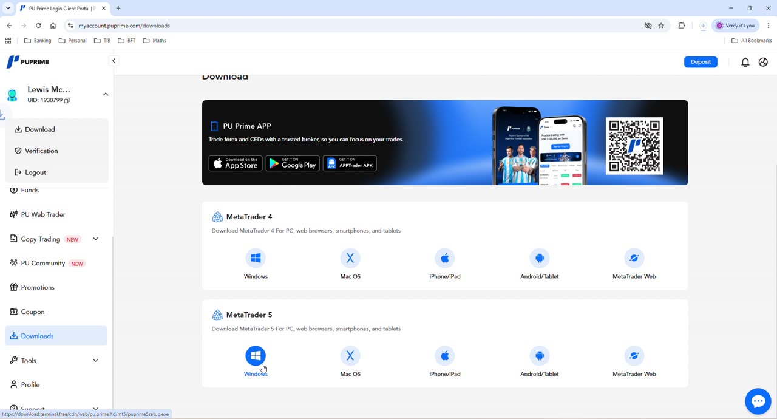Viewport: 777px width, 419px height.
Task: Click the notification bell icon
Action: pyautogui.click(x=745, y=62)
